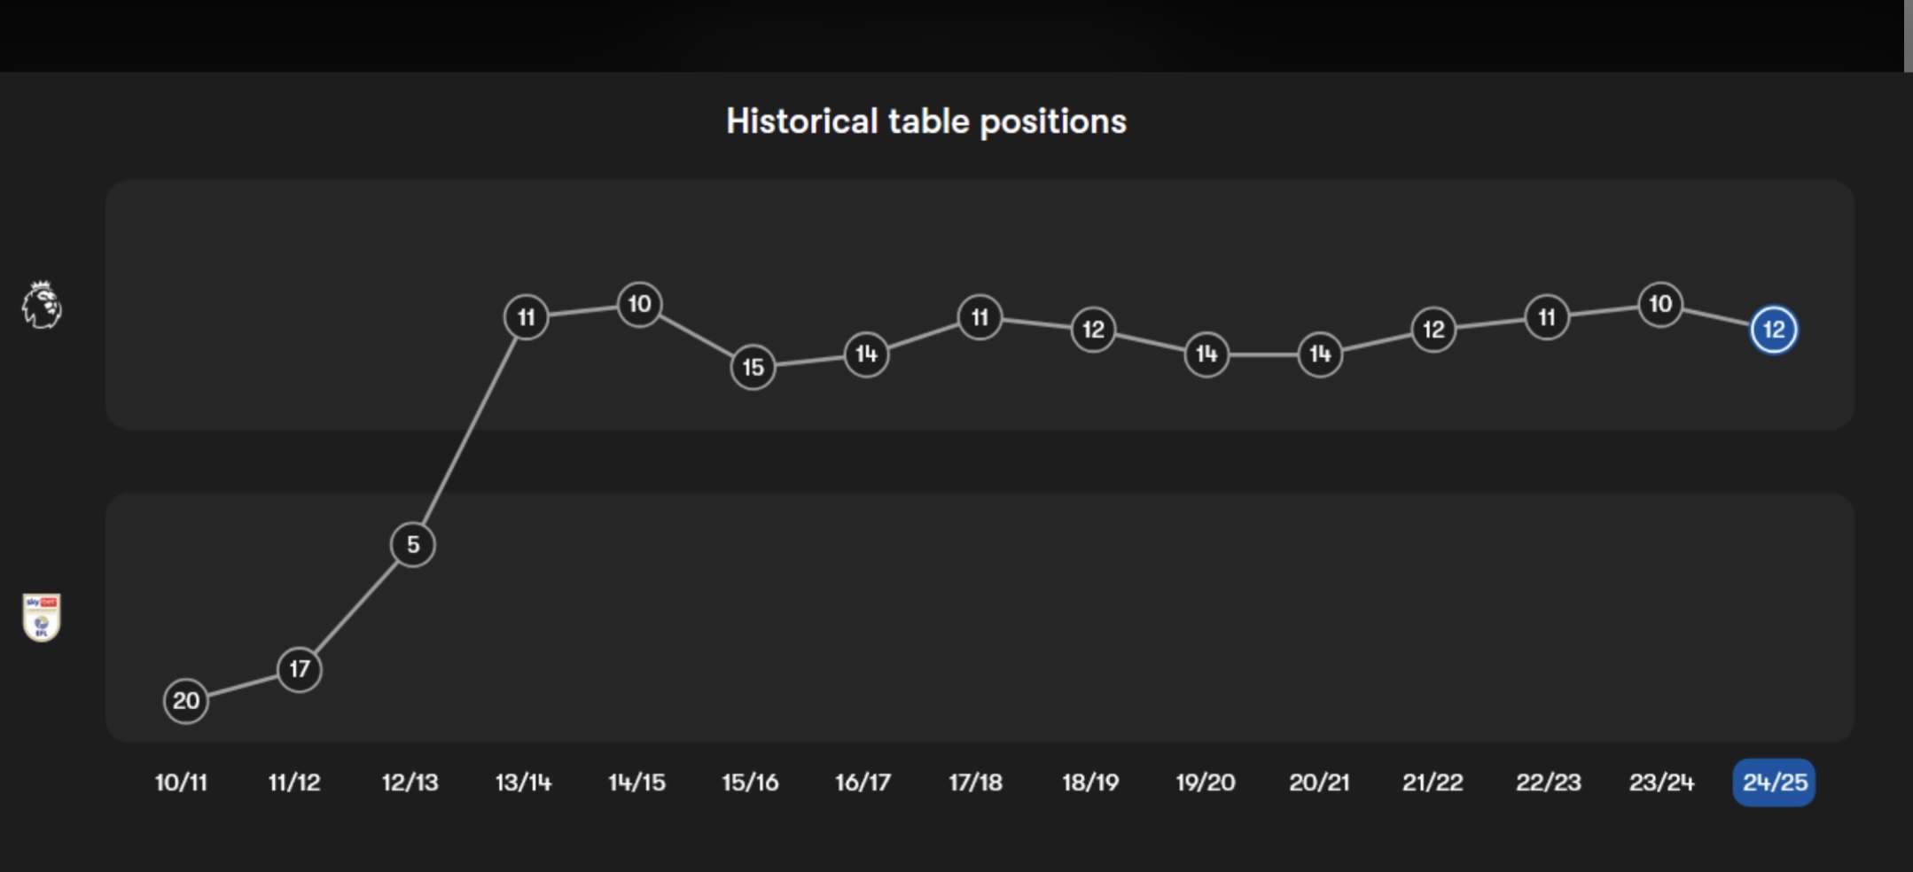Select the 20/21 season label

1319,782
